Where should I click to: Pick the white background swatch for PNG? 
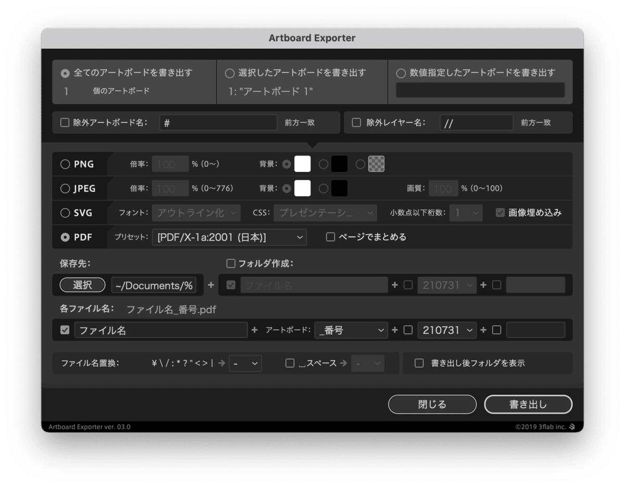click(303, 164)
